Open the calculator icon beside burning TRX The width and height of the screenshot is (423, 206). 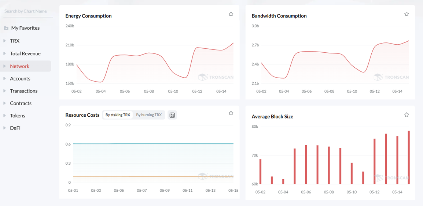(x=172, y=115)
